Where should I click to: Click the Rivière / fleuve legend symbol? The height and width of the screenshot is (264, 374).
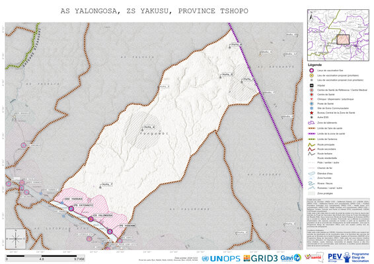311,183
